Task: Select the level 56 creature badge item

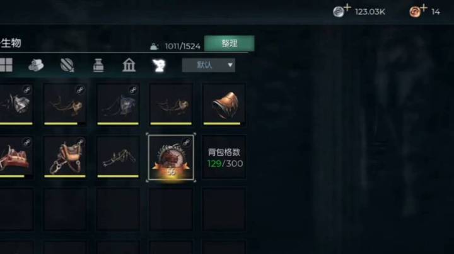Action: [171, 158]
